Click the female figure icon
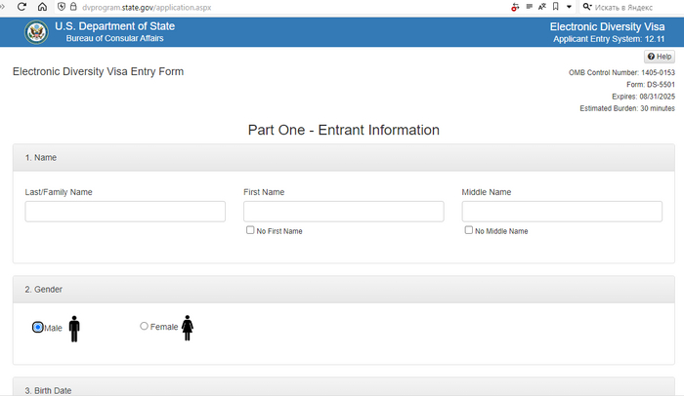Screen dimensions: 684x396 (x=188, y=328)
